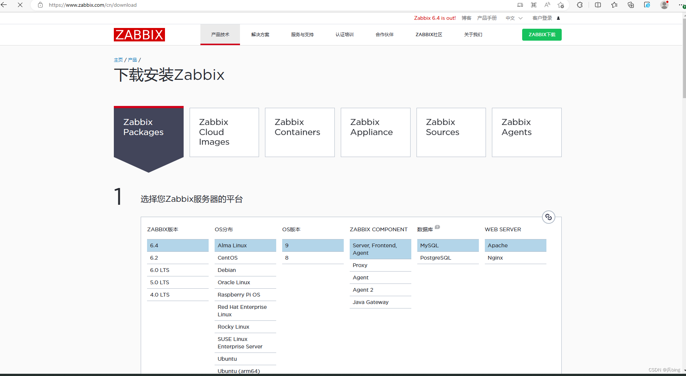Open 认证培训 navigation menu
The image size is (686, 376).
(x=344, y=34)
